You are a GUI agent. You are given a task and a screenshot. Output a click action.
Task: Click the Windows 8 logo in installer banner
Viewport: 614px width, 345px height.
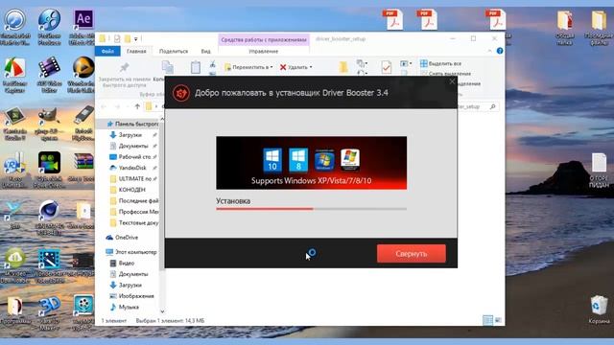pyautogui.click(x=298, y=160)
